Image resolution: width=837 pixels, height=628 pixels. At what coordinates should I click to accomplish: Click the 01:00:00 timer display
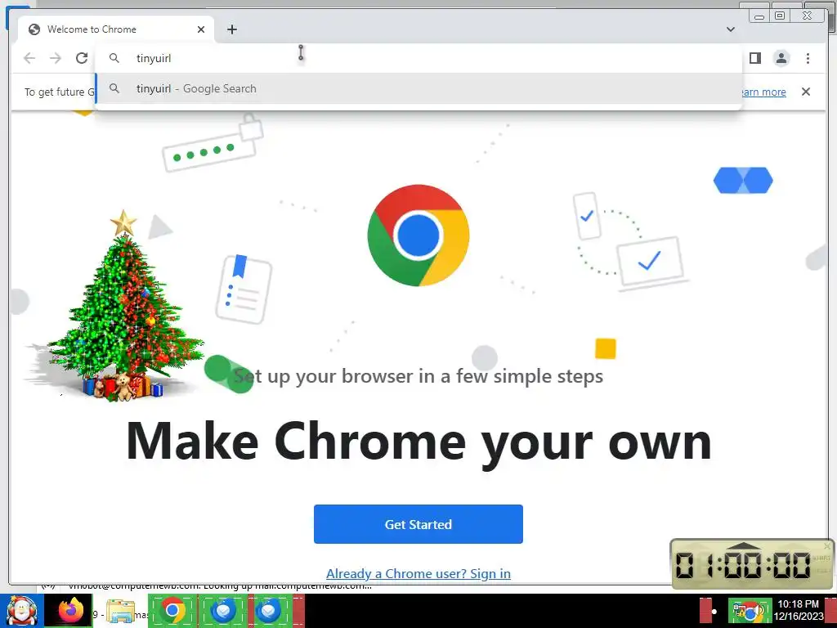tap(744, 566)
